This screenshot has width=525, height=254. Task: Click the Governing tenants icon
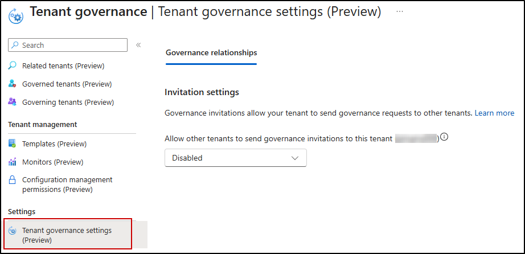coord(13,103)
